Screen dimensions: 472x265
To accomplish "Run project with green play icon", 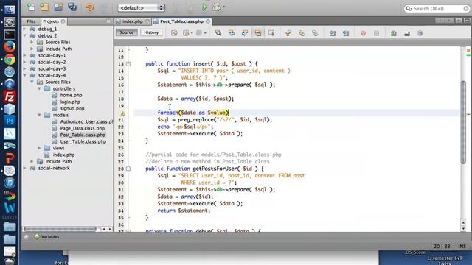I will tap(204, 7).
